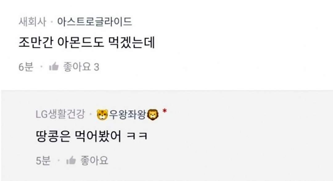
Task: Click the word 땅콩은 in the reply
Action: click(x=53, y=136)
